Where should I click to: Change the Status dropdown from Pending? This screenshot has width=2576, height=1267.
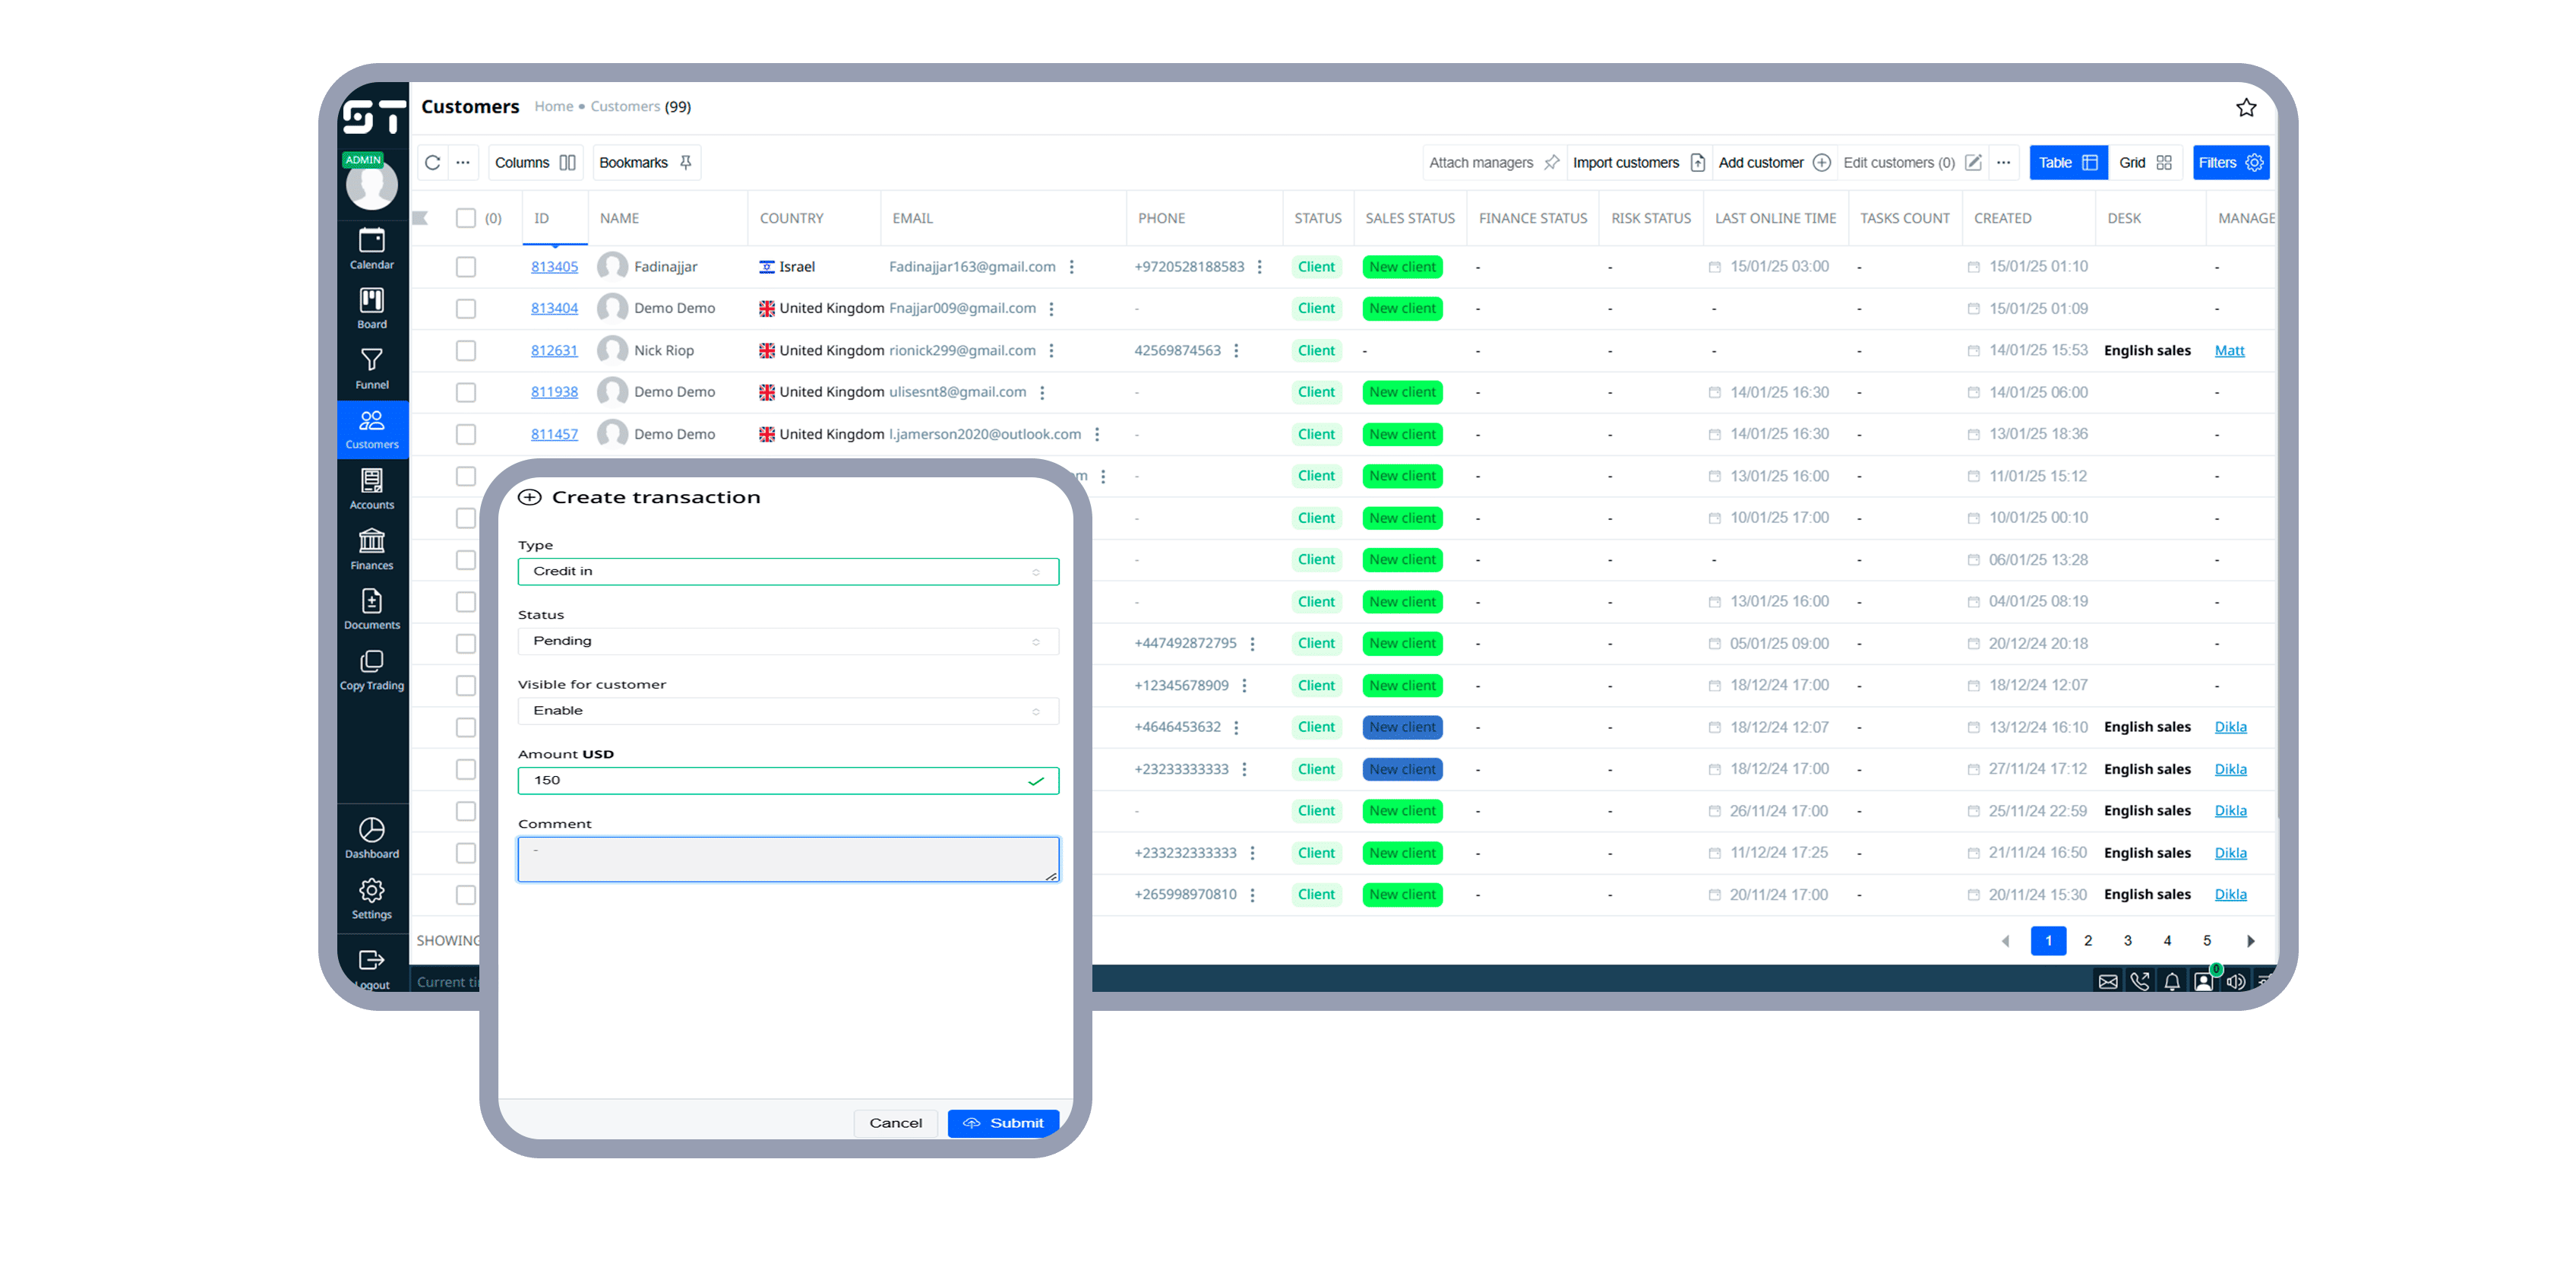tap(788, 641)
